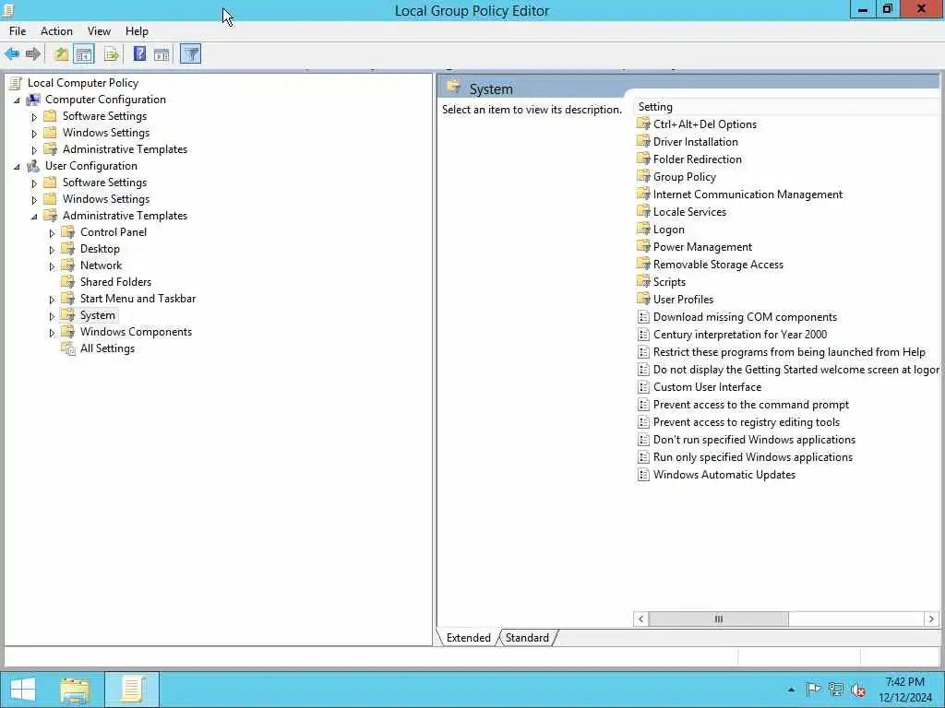Click the blue Help question mark icon
The width and height of the screenshot is (945, 708).
pos(139,54)
